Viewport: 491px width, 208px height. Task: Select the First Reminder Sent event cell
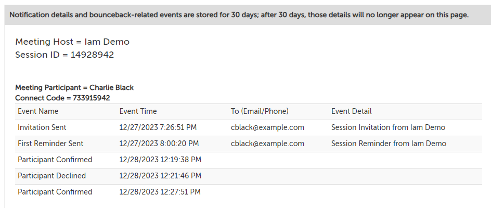pos(50,144)
